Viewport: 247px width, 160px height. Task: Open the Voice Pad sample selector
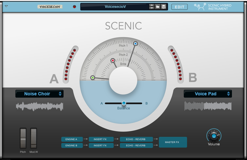pos(208,94)
